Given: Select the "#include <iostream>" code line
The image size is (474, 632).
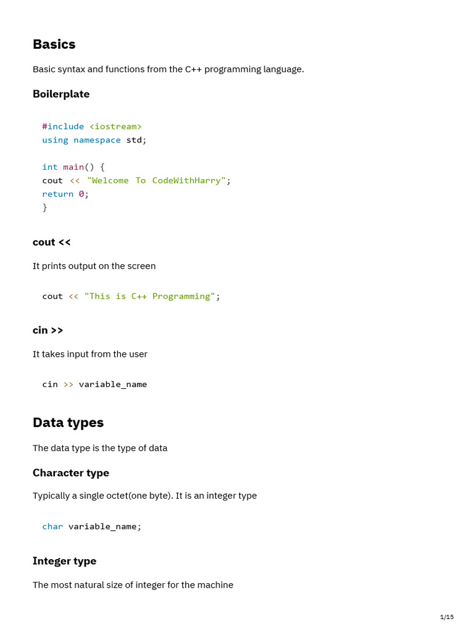Looking at the screenshot, I should click(92, 127).
